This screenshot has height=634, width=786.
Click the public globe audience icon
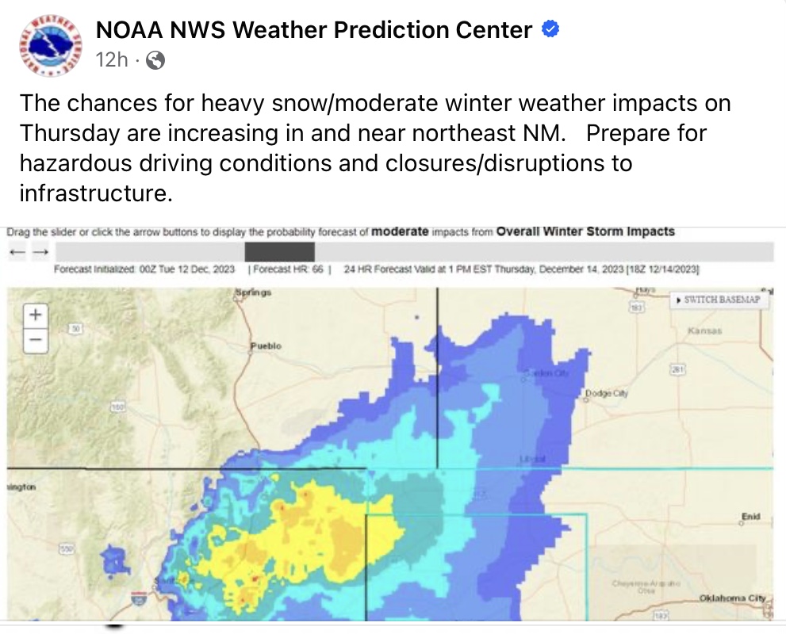click(x=155, y=60)
